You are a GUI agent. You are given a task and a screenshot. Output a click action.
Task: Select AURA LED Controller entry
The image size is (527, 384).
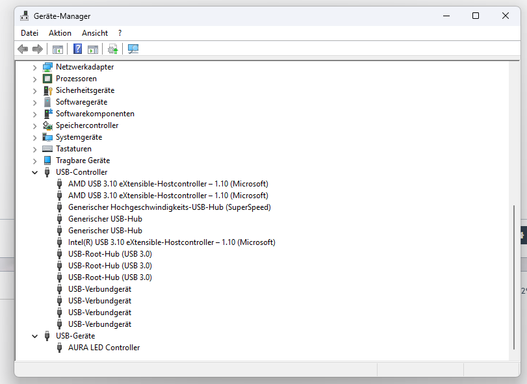tap(104, 348)
